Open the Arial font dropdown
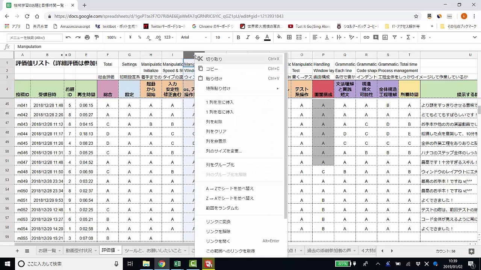Image resolution: width=481 pixels, height=270 pixels. coord(194,37)
